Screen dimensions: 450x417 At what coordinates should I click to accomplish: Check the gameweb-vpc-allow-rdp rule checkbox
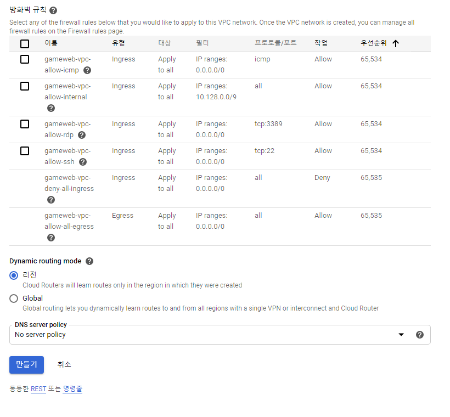pos(25,124)
